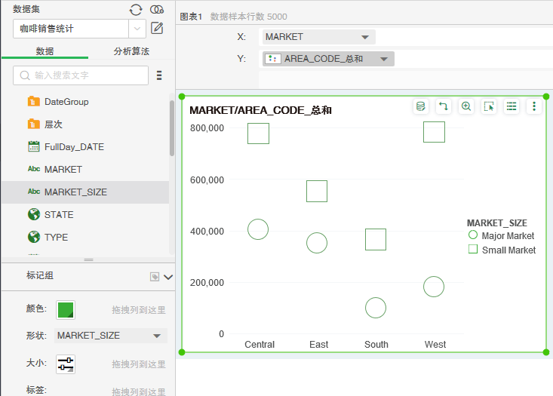Click the zoom in magnifier icon

466,106
